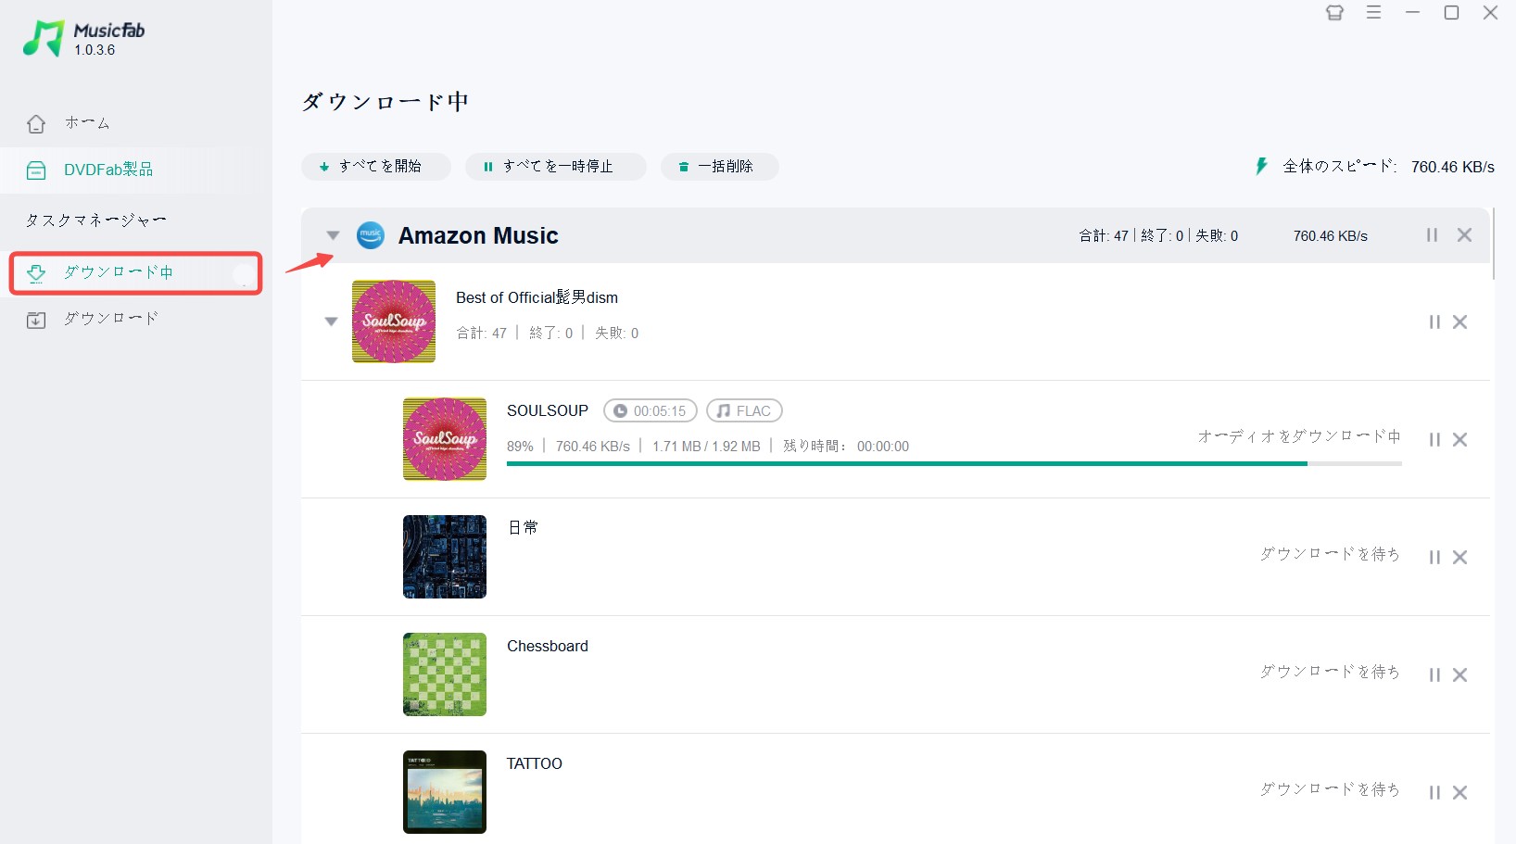Open the Musicfab logo
The width and height of the screenshot is (1516, 844).
click(x=83, y=39)
